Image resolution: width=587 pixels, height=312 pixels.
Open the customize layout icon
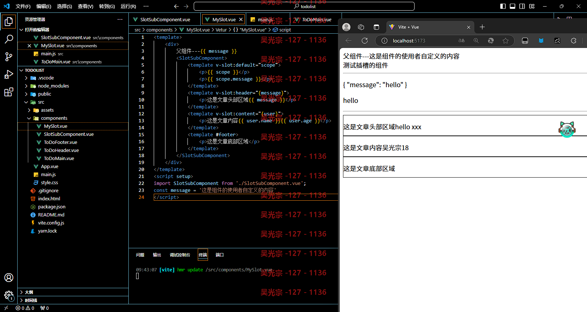tap(532, 6)
